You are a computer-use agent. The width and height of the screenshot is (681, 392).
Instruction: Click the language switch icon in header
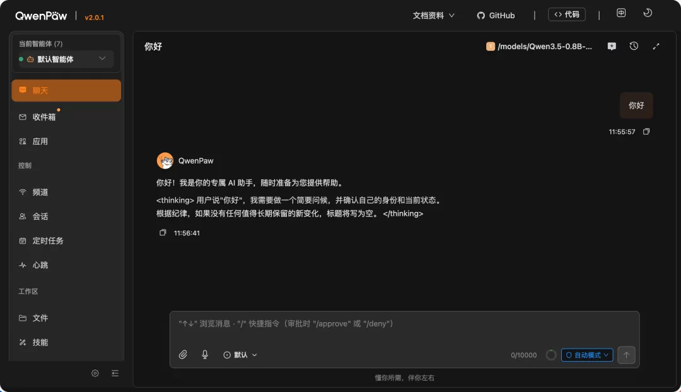(x=621, y=13)
